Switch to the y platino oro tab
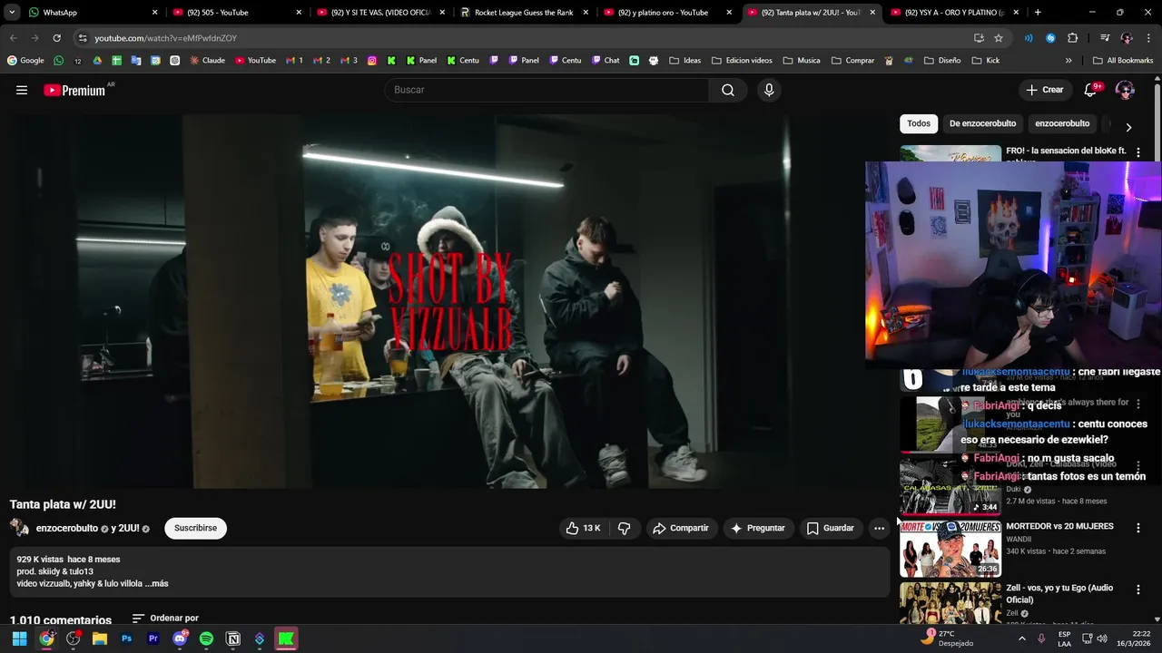The width and height of the screenshot is (1162, 653). pos(667,13)
